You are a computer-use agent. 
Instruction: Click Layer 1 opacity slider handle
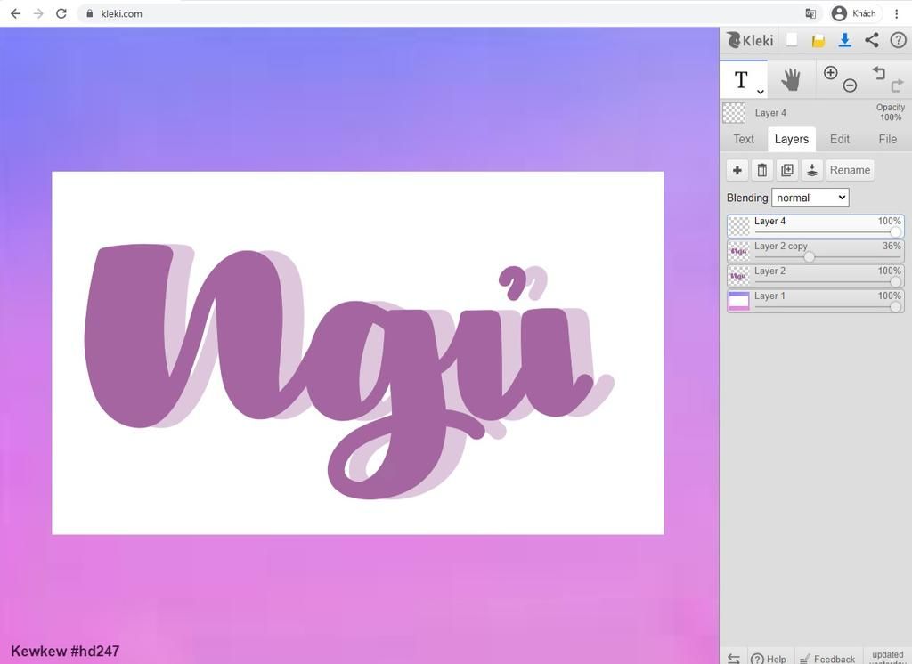point(896,307)
